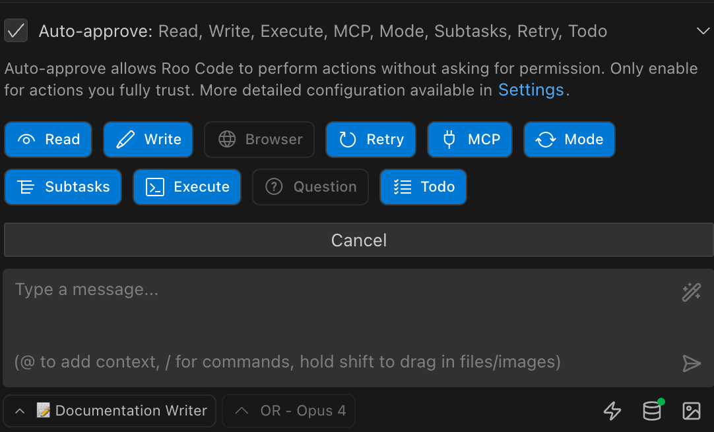Toggle the Subtasks auto-approval
Screen dimensions: 714x432
[x=63, y=186]
